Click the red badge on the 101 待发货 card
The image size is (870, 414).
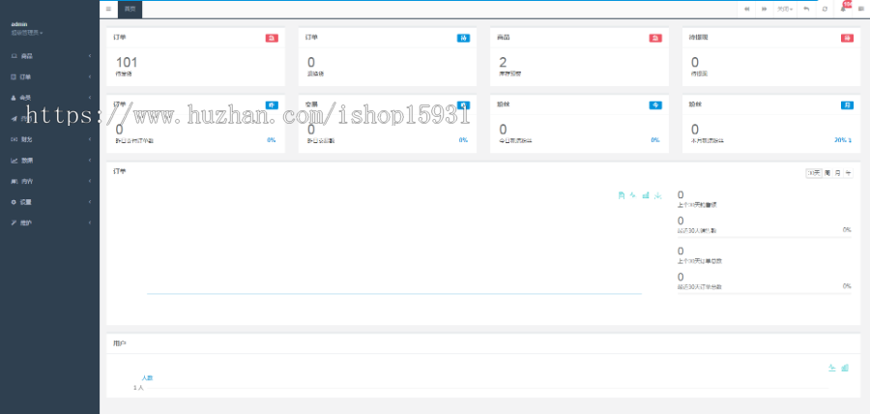coord(272,39)
